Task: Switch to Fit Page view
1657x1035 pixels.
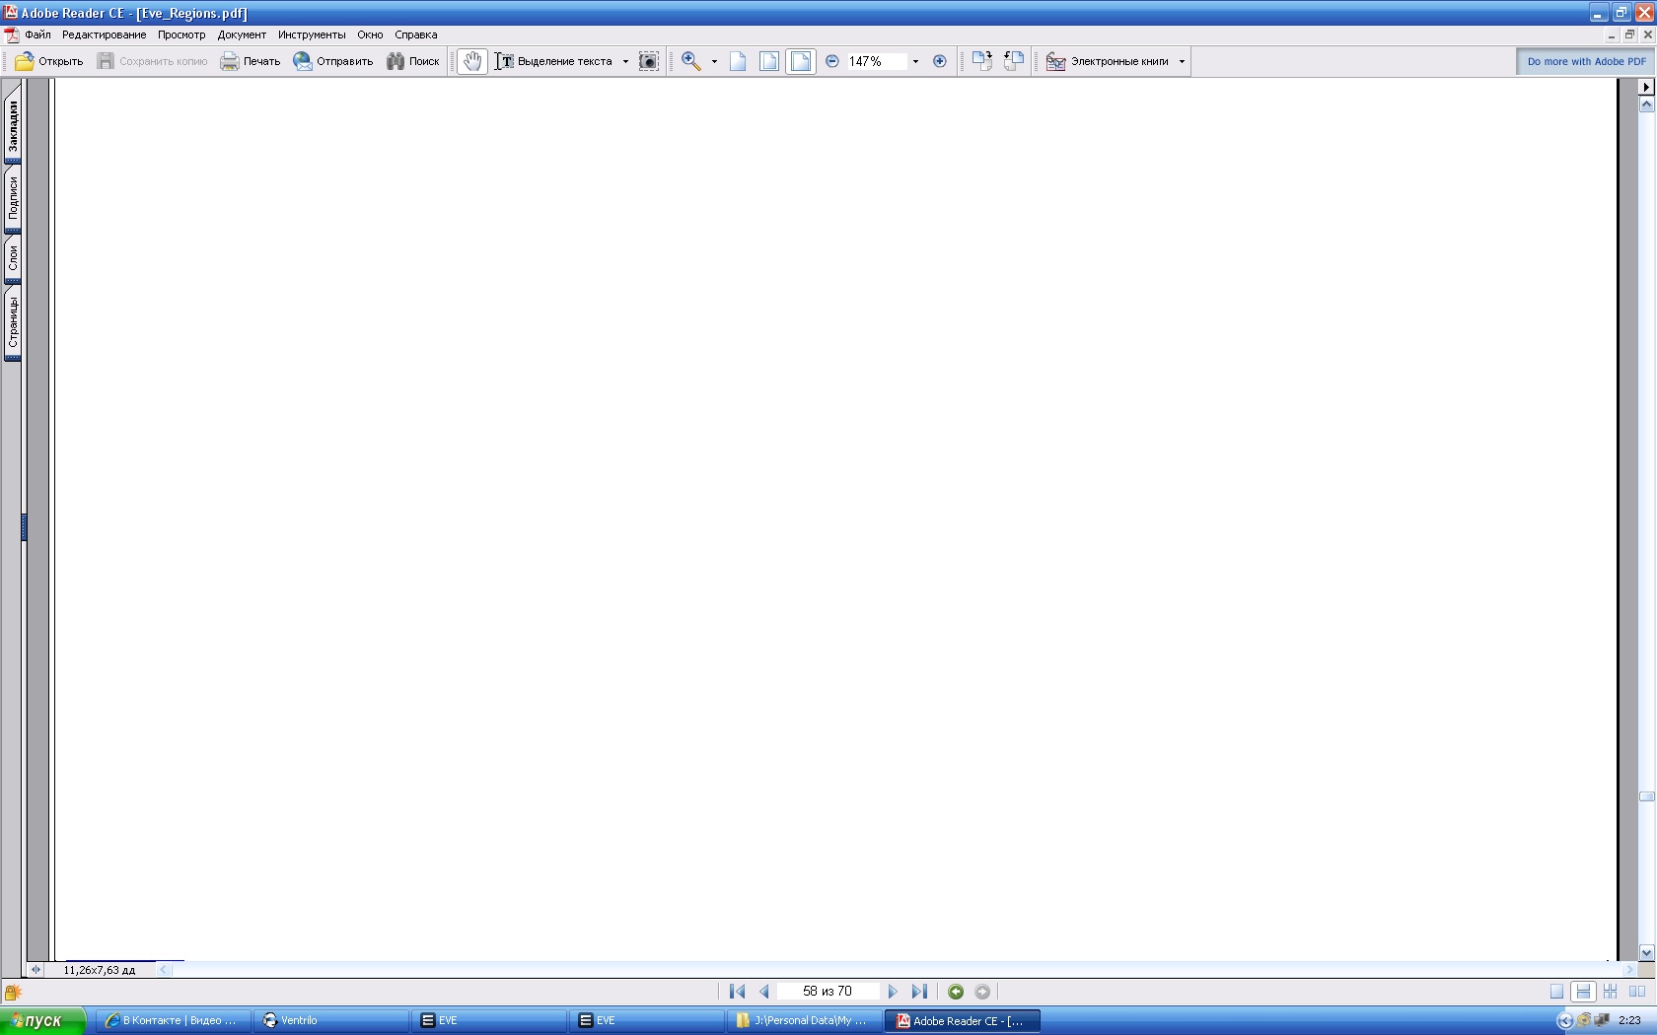Action: 769,61
